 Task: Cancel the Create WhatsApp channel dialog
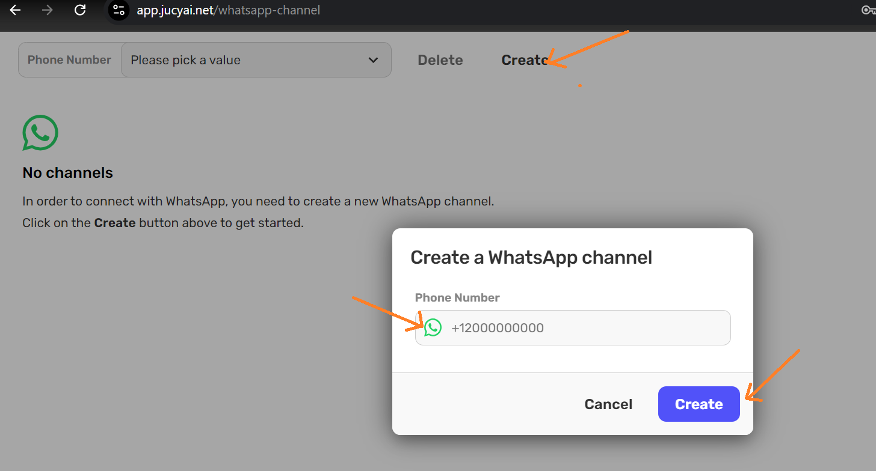pos(608,404)
